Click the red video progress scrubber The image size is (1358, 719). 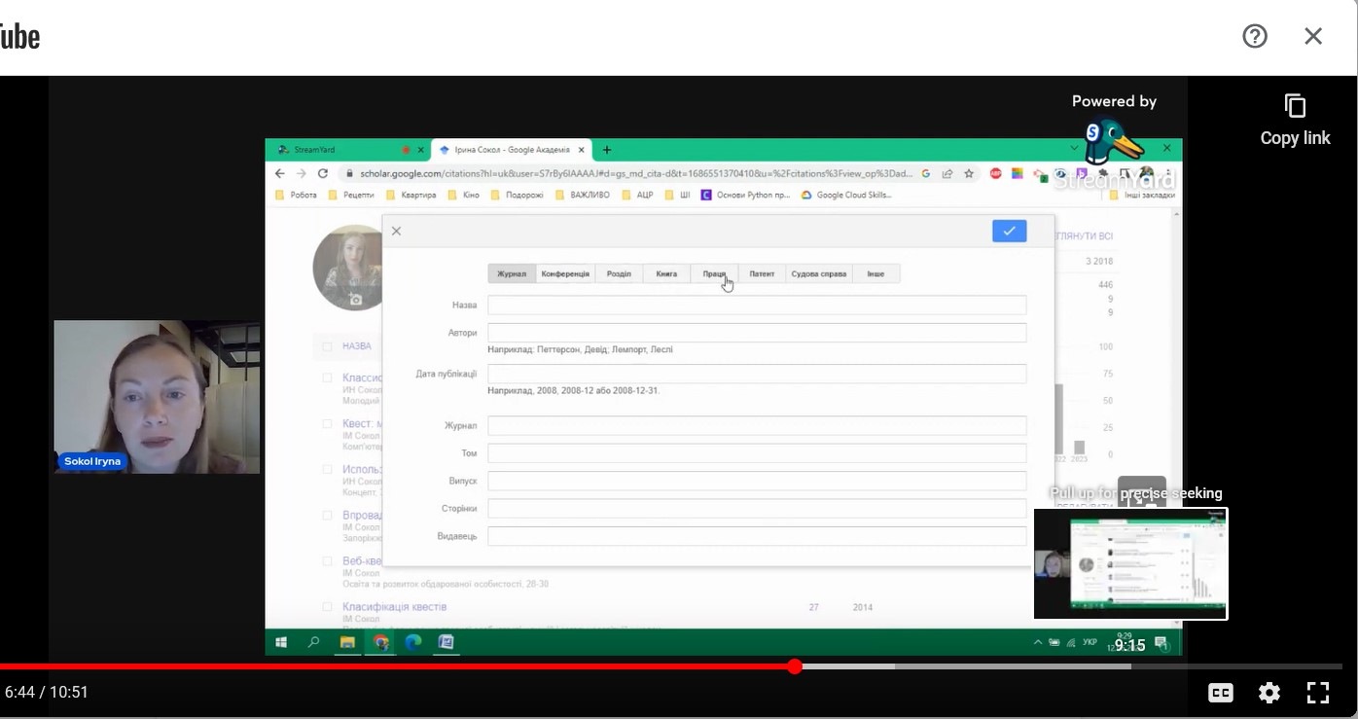795,666
